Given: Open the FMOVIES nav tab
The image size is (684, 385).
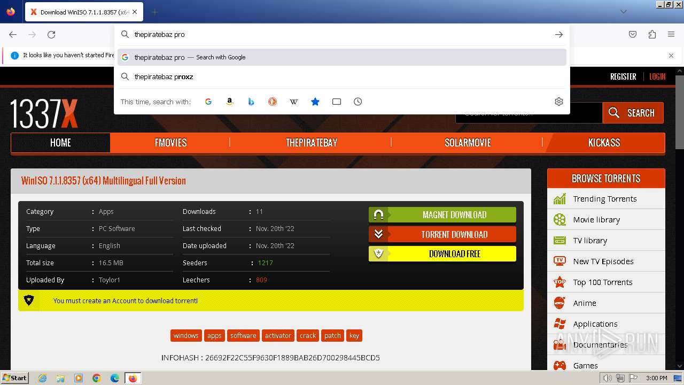Looking at the screenshot, I should [x=171, y=143].
